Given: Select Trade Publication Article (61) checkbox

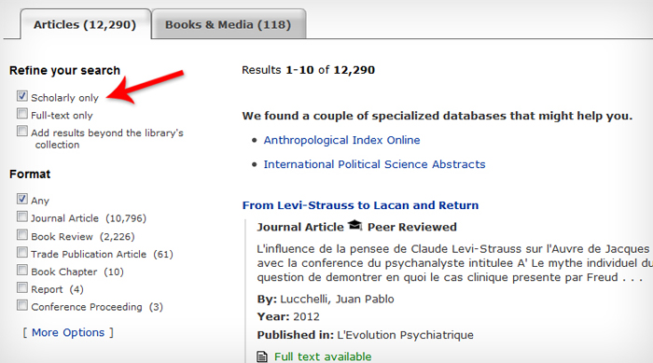Looking at the screenshot, I should point(22,253).
